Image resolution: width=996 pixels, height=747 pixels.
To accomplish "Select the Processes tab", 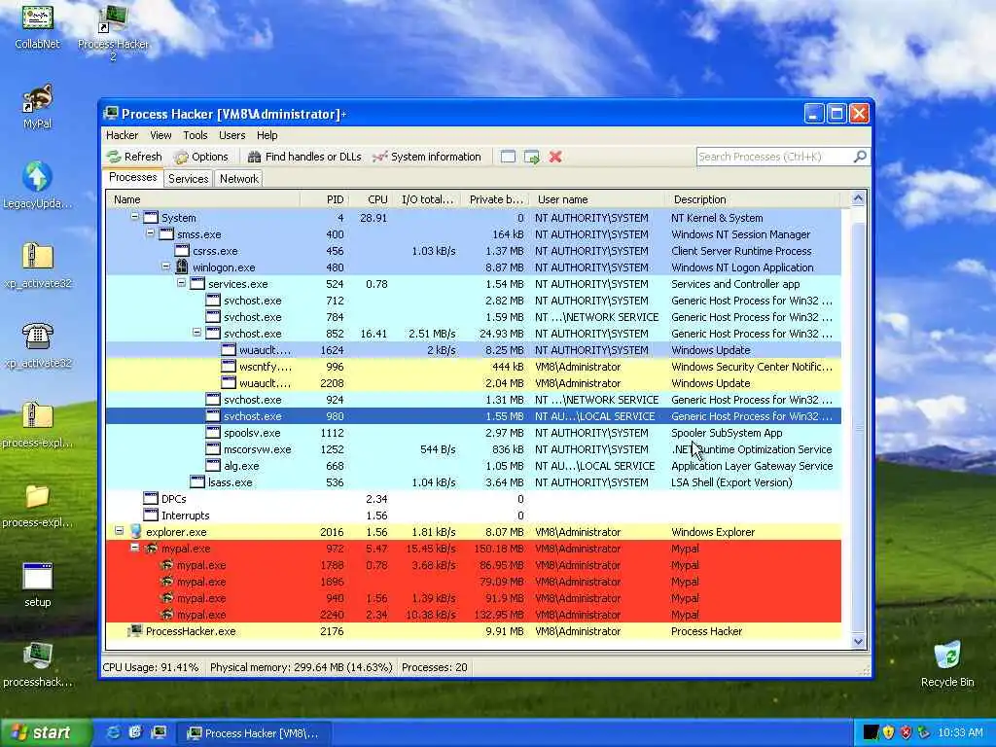I will pos(132,177).
